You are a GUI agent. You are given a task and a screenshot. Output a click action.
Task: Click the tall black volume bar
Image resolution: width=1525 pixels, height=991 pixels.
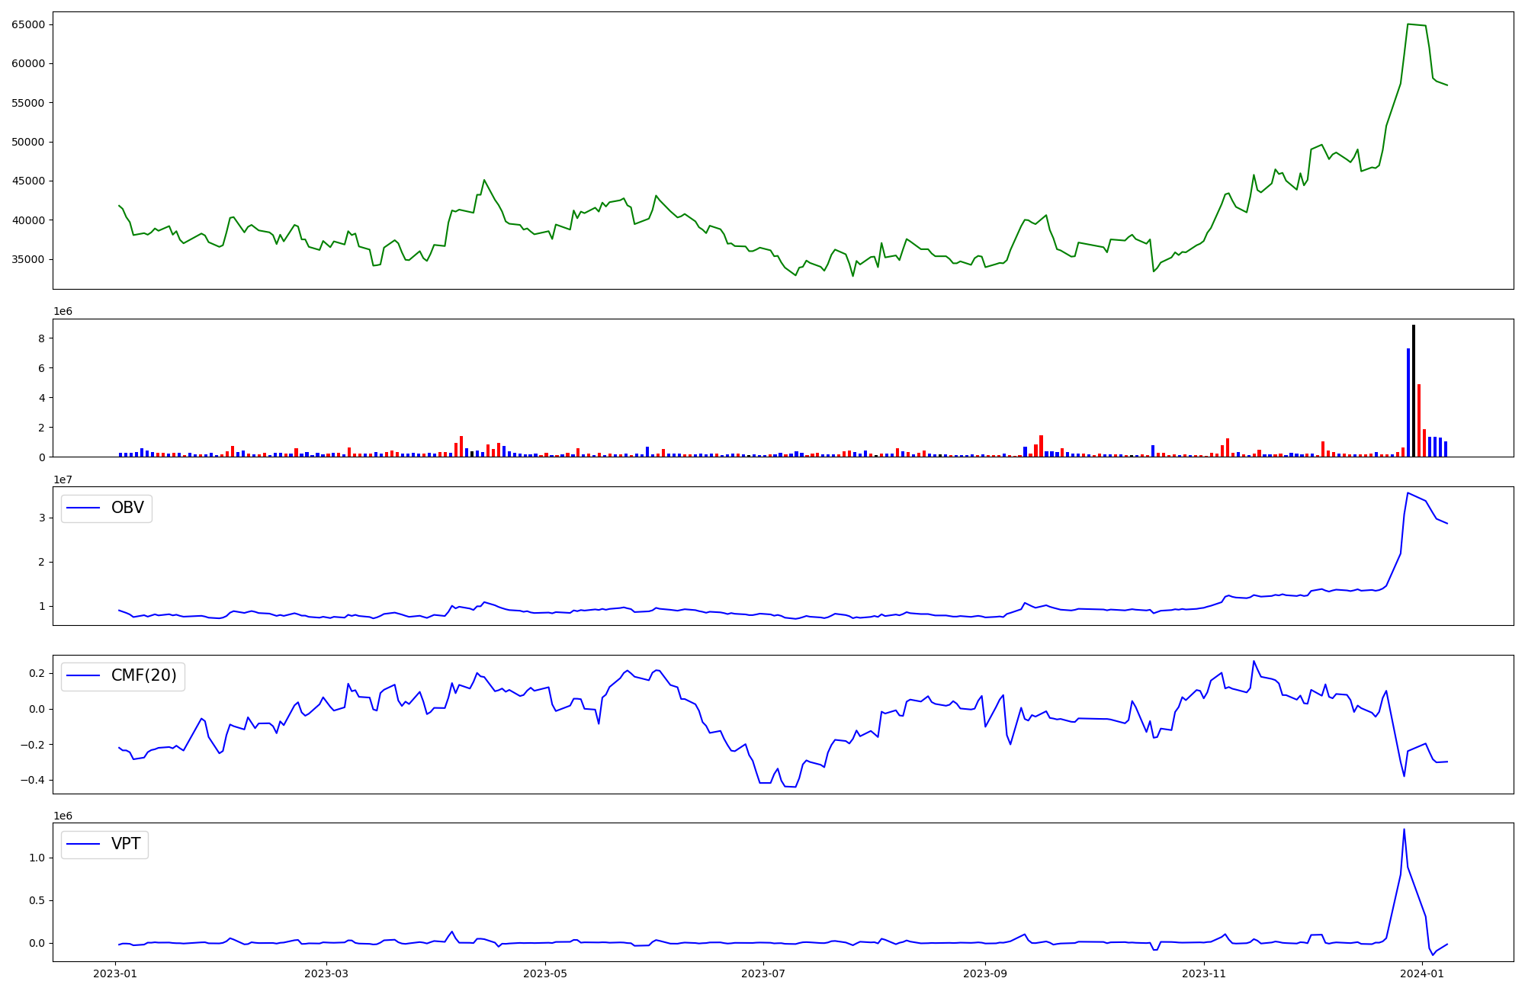click(1414, 390)
